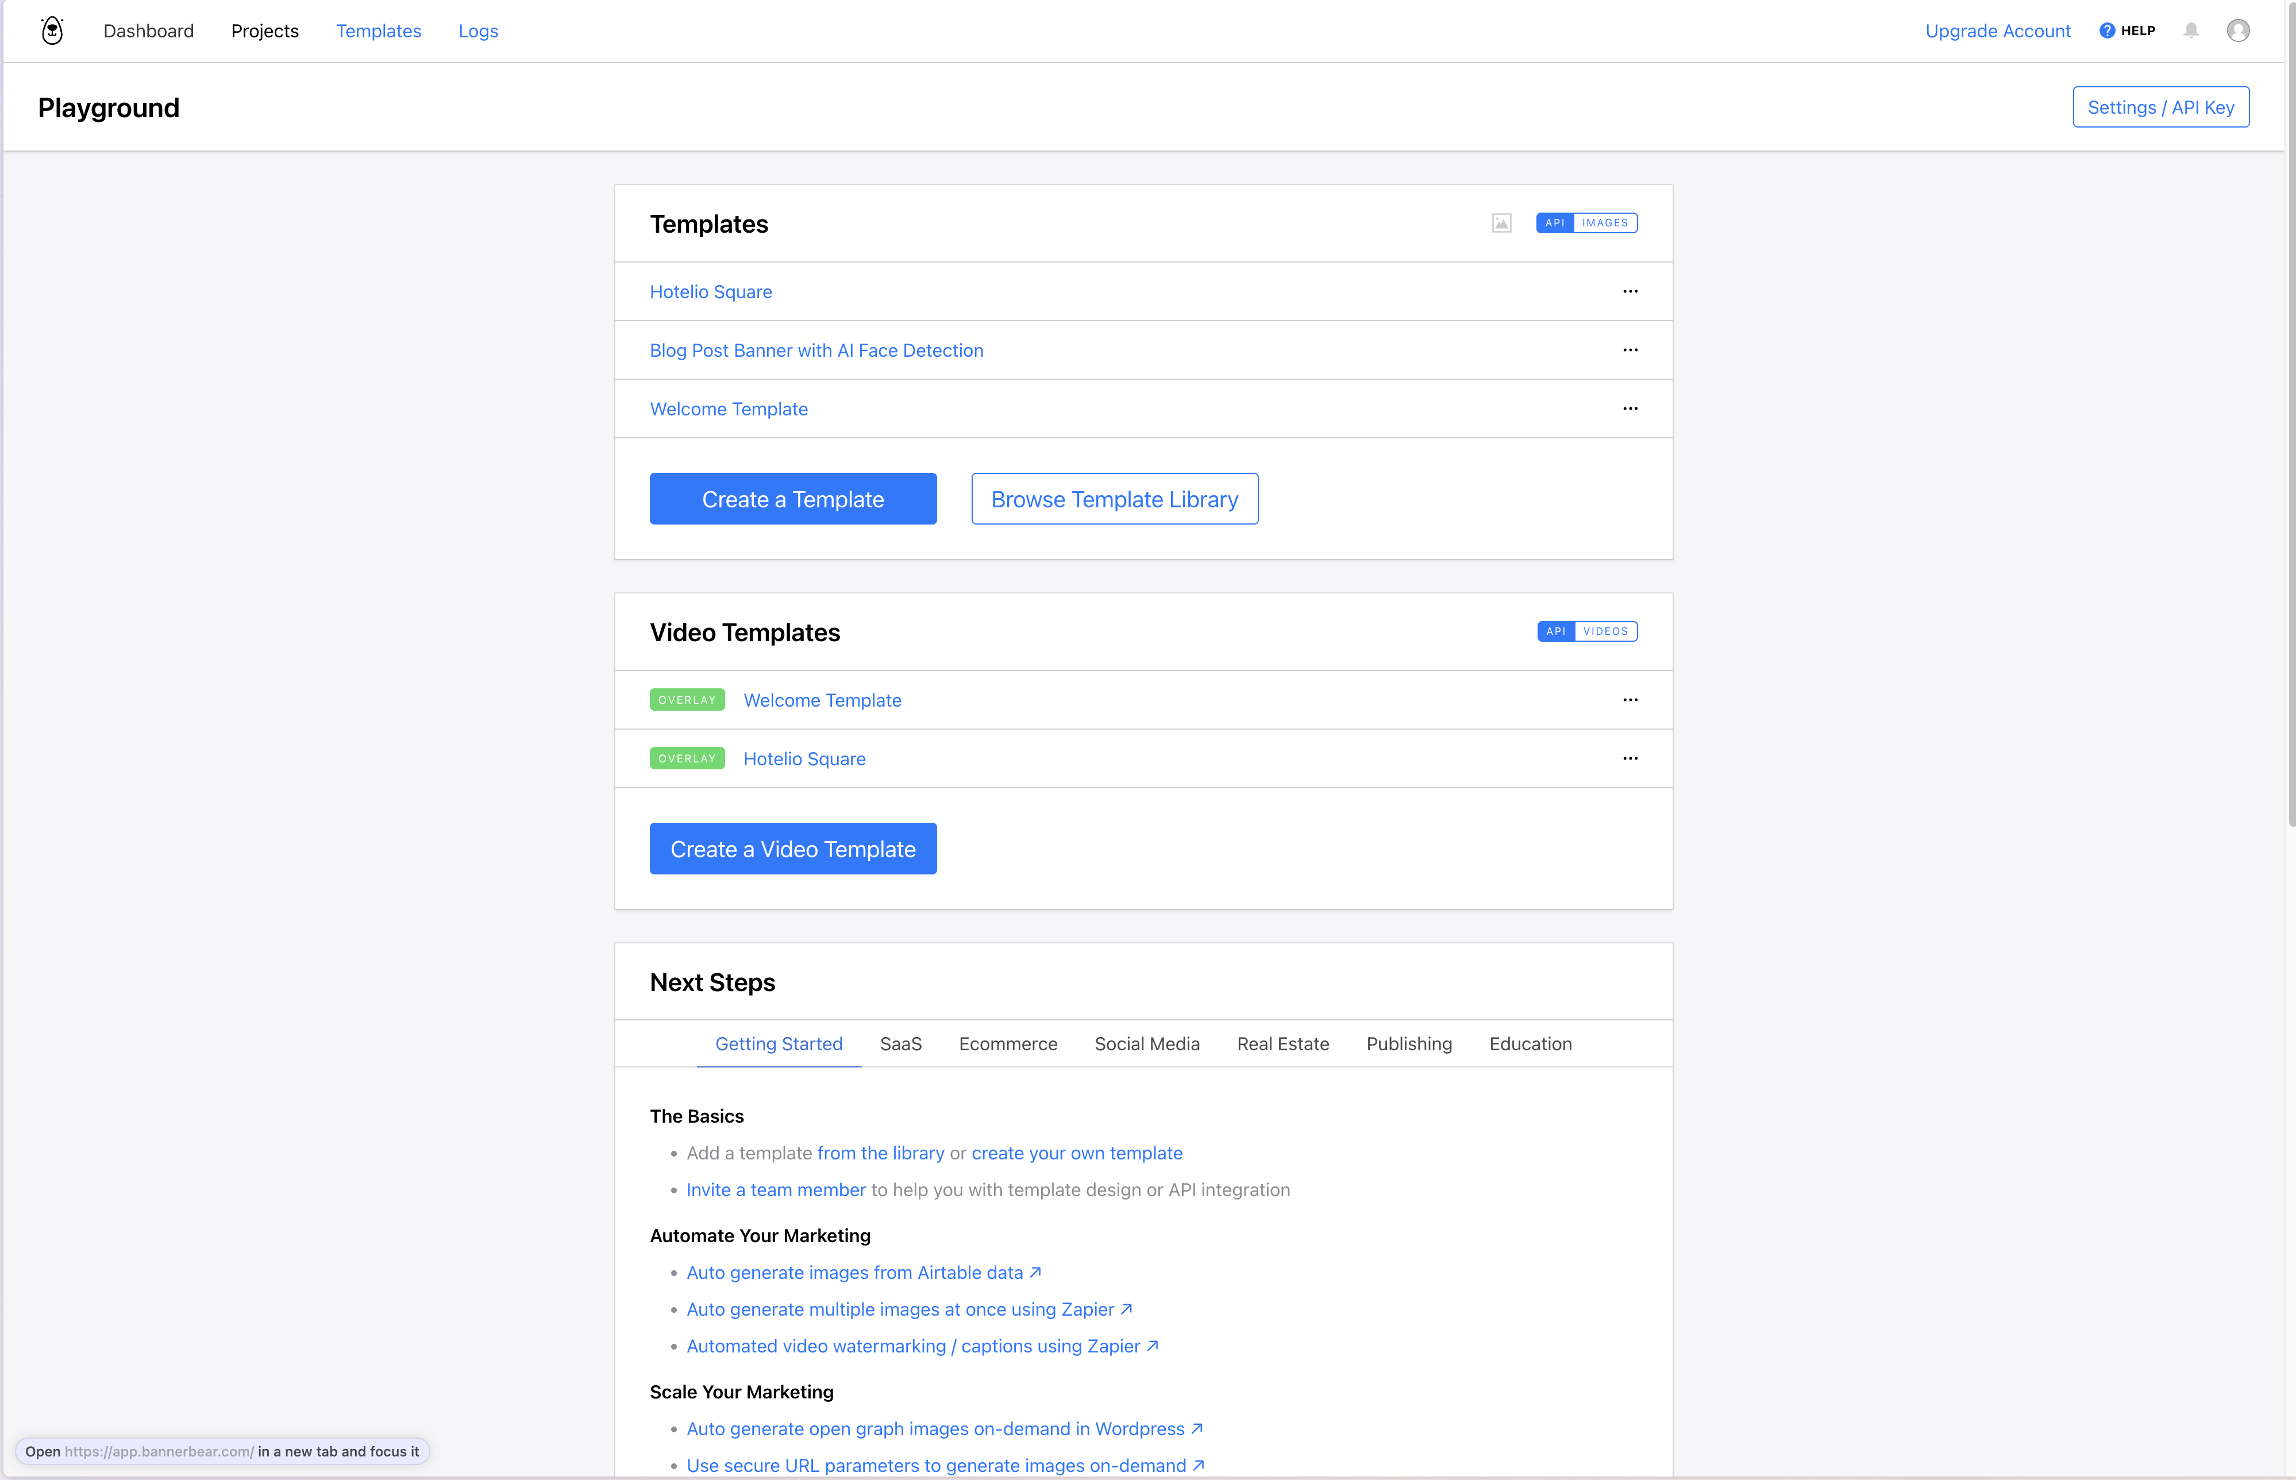
Task: Open 'Auto generate multiple images at once using Zapier'
Action: click(910, 1309)
